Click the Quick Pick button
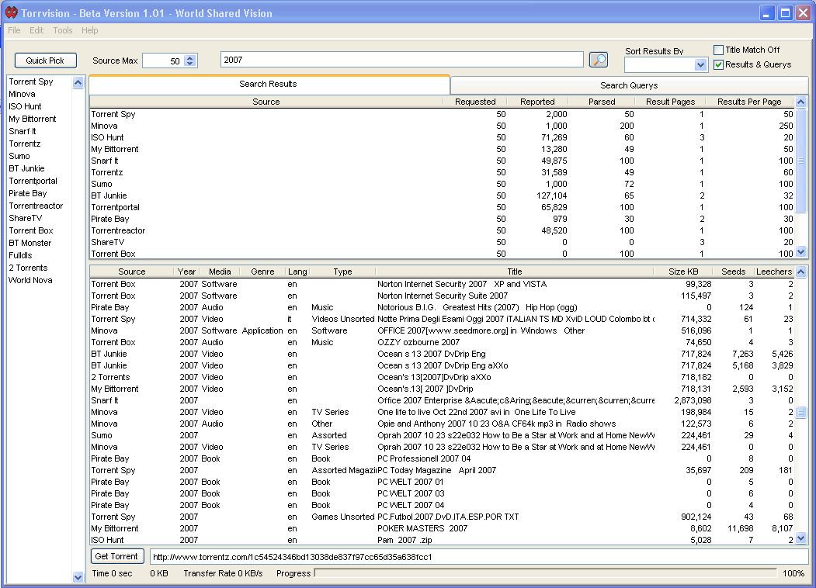This screenshot has width=816, height=588. [45, 61]
